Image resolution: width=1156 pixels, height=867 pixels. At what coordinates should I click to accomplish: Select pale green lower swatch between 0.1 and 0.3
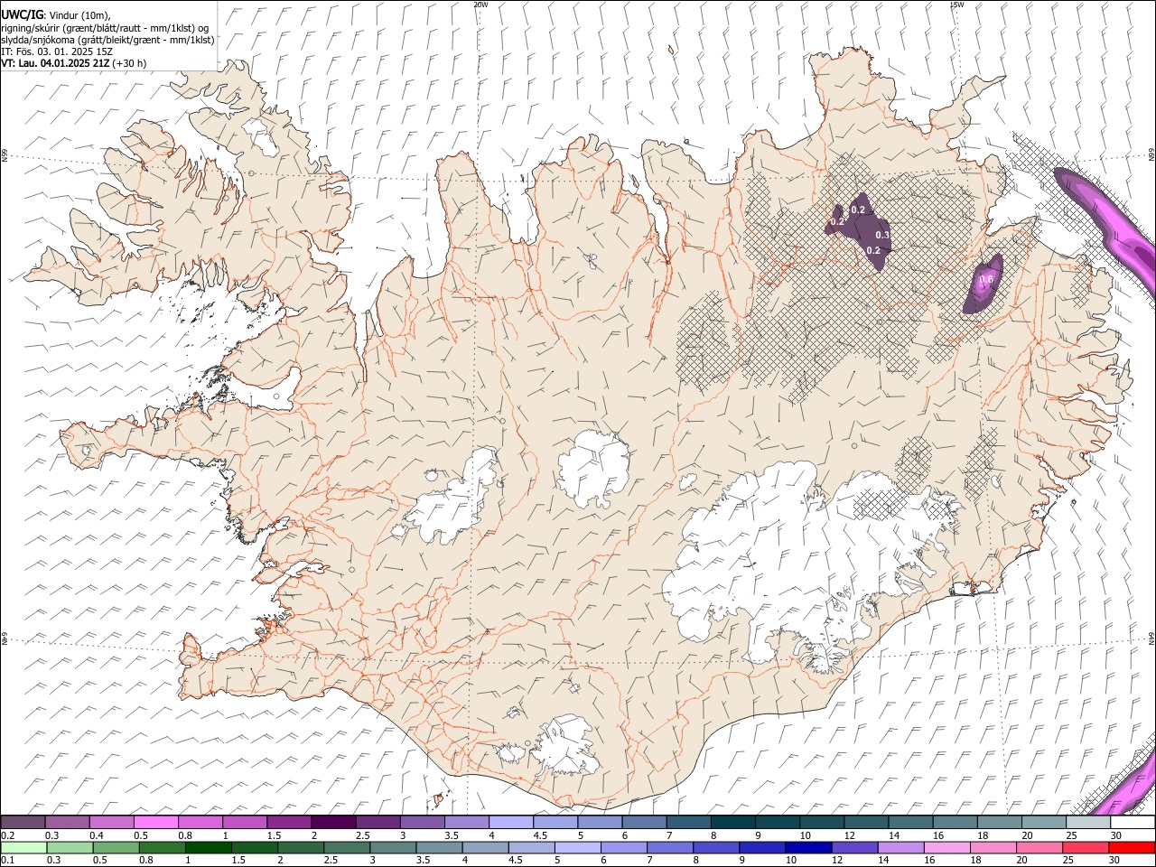click(x=23, y=847)
